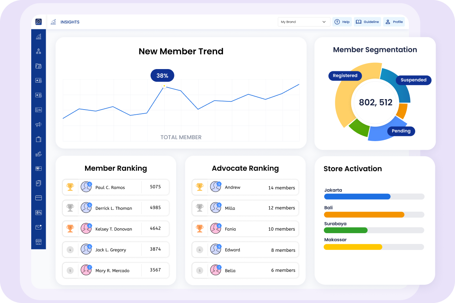Click the Bali orange progress bar
The image size is (455, 303).
point(364,215)
